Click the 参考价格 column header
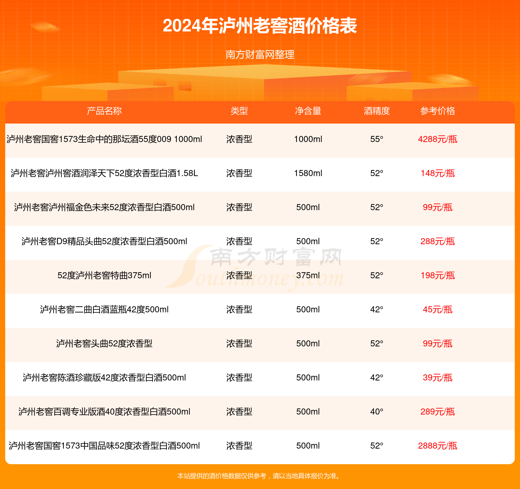Viewport: 520px width, 489px height. pyautogui.click(x=438, y=111)
